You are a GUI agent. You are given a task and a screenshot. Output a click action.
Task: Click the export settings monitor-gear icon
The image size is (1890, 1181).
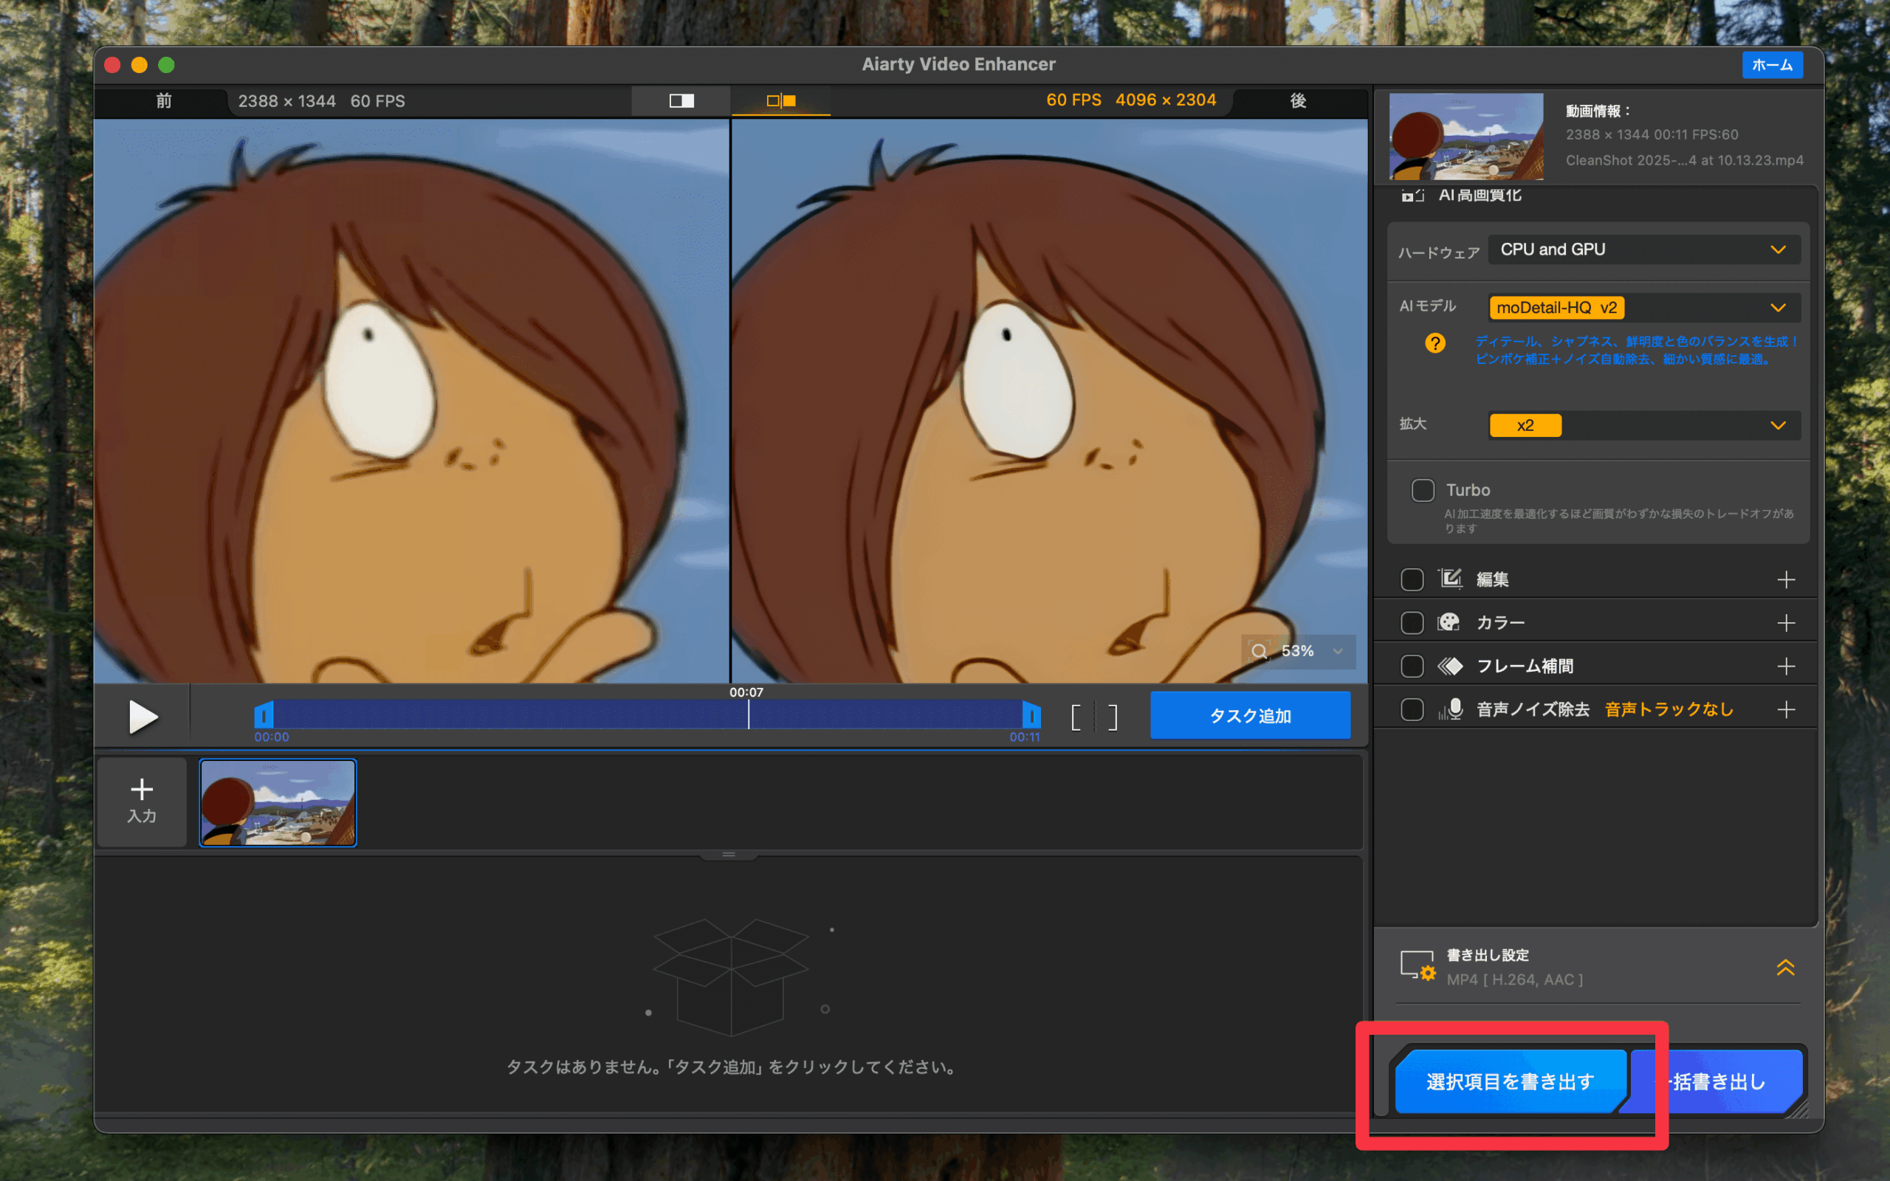click(x=1417, y=966)
